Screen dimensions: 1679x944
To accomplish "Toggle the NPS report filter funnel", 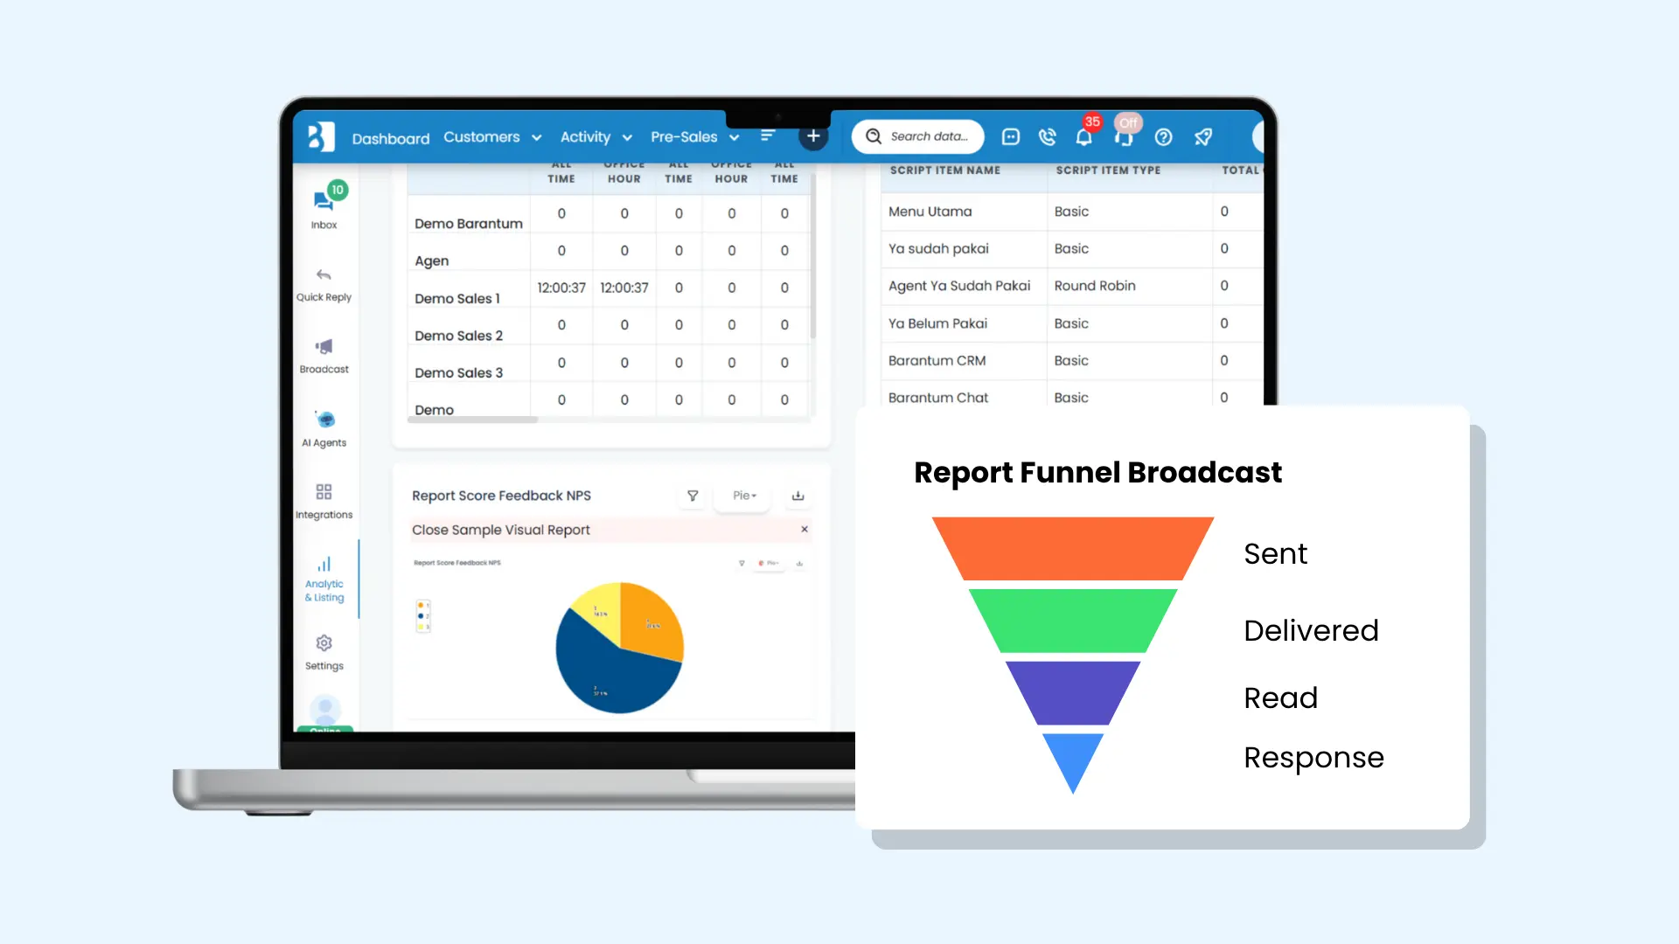I will click(693, 496).
